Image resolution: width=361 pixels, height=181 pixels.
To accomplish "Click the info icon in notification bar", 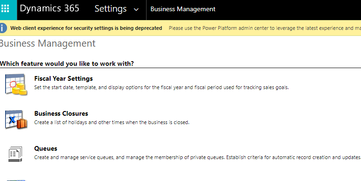I will 3,28.
